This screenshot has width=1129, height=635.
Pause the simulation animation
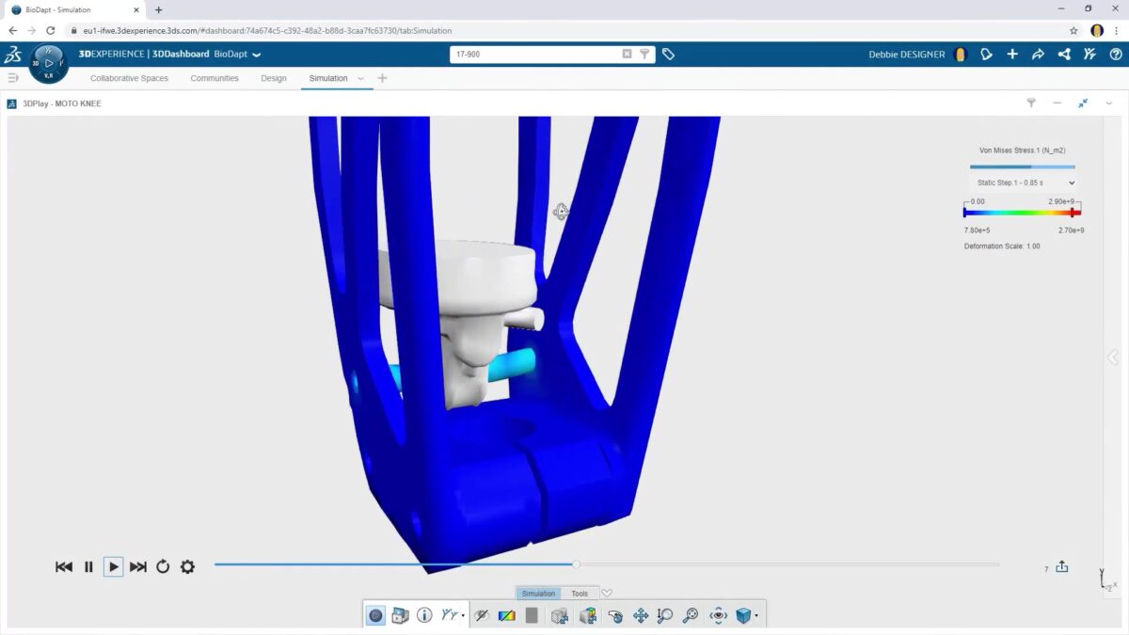[x=88, y=566]
